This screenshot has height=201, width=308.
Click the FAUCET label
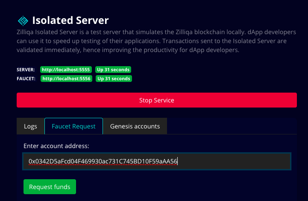pos(26,79)
